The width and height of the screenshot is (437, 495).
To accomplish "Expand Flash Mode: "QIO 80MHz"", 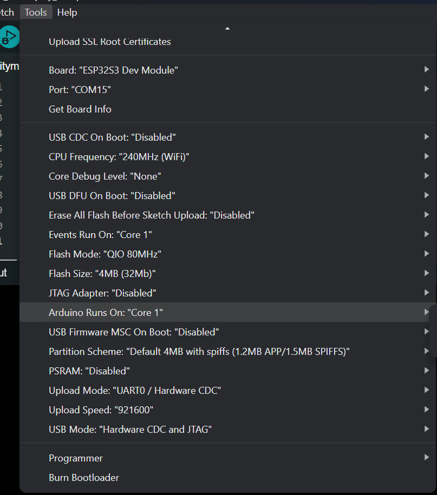I will click(x=227, y=254).
